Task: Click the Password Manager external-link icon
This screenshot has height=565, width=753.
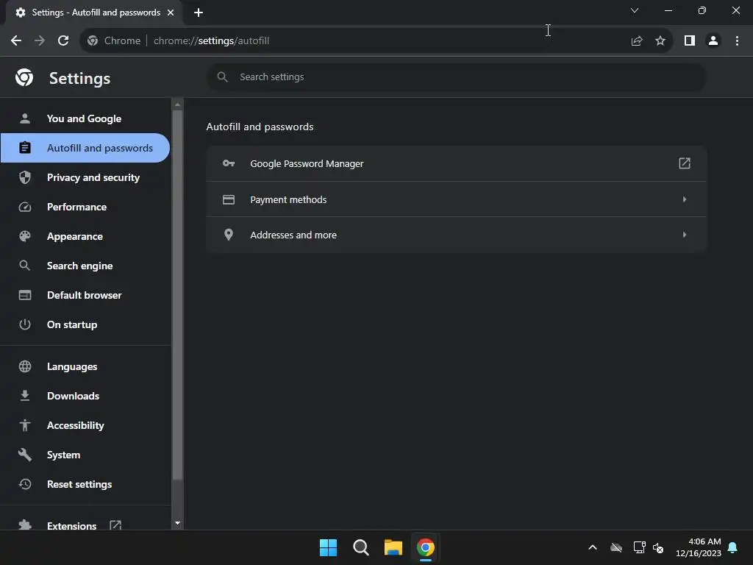Action: (685, 163)
